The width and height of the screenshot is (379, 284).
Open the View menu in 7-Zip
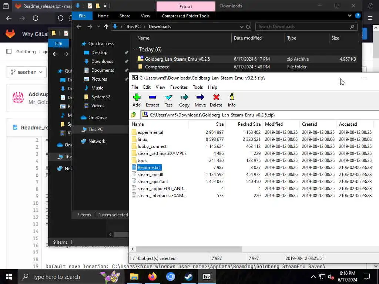[160, 87]
